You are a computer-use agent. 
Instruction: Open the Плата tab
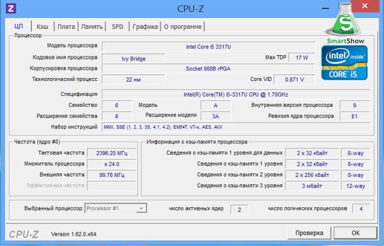66,26
